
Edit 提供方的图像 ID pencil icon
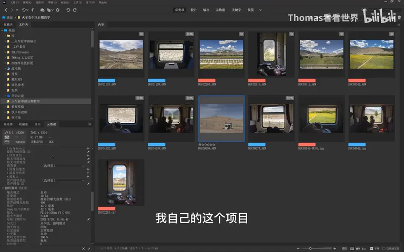pyautogui.click(x=88, y=152)
